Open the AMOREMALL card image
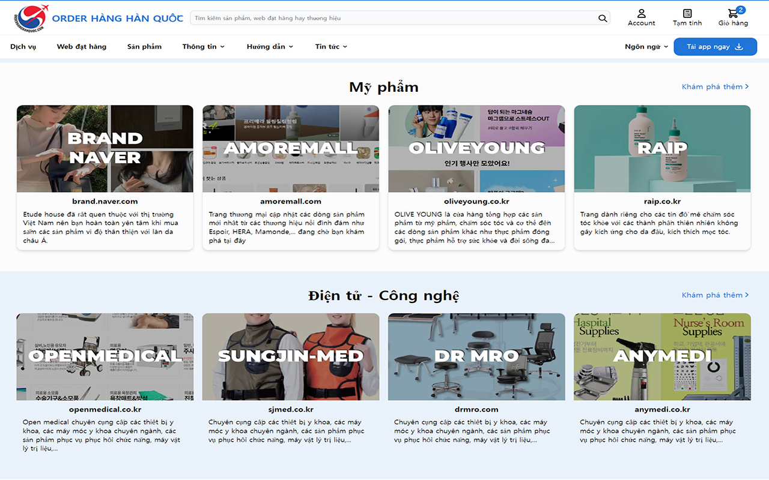 pos(291,149)
